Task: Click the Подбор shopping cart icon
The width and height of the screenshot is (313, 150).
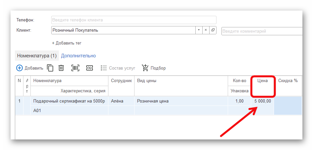Action: click(145, 68)
